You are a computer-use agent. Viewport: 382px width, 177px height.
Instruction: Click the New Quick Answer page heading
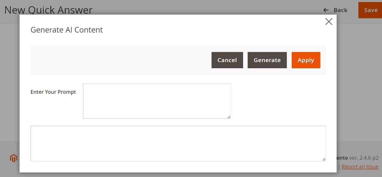coord(48,10)
